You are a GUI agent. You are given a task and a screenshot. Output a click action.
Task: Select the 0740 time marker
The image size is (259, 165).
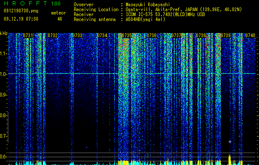[250, 35]
